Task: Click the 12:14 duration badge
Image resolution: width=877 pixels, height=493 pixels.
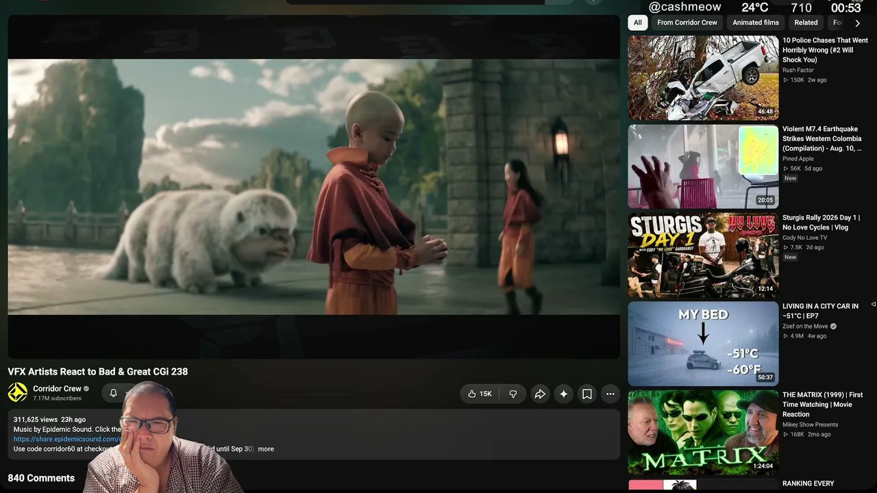Action: pos(765,289)
